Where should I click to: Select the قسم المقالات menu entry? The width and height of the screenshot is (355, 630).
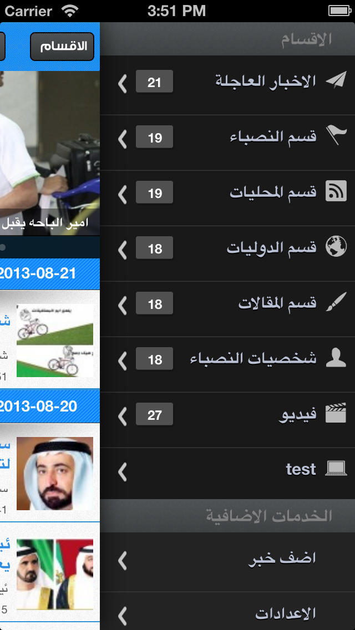click(x=227, y=304)
